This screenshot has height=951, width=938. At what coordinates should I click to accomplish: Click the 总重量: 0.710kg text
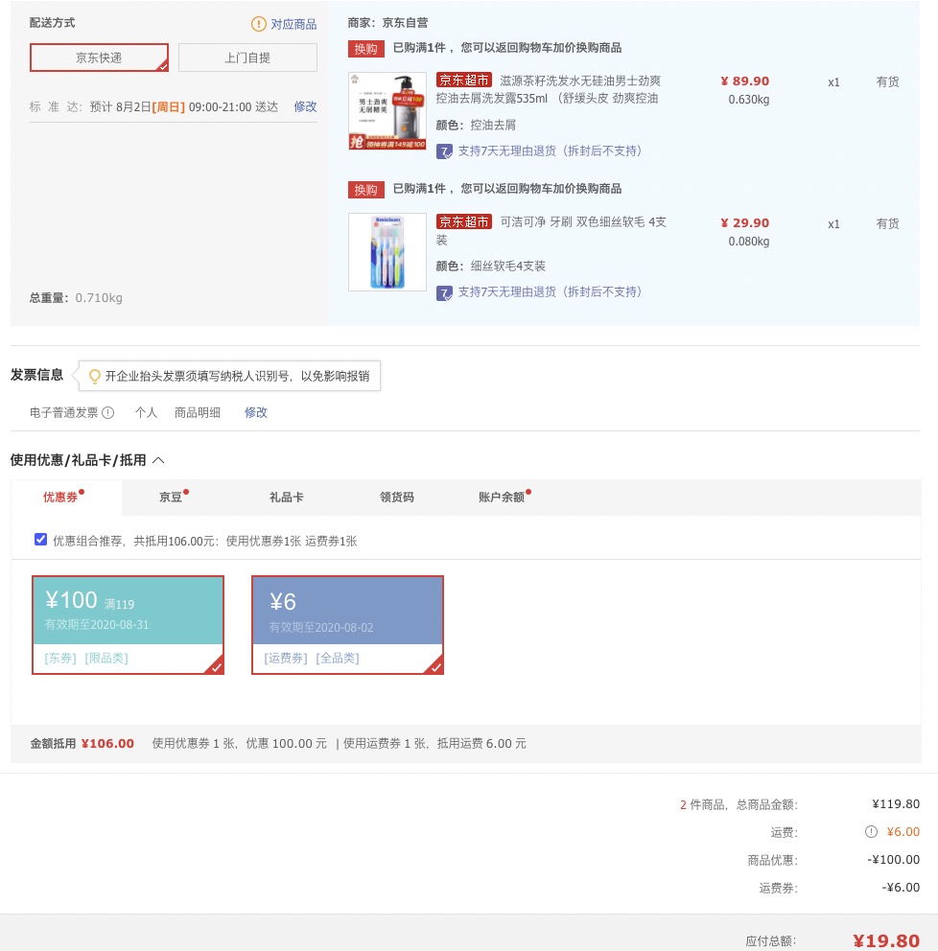pos(76,298)
